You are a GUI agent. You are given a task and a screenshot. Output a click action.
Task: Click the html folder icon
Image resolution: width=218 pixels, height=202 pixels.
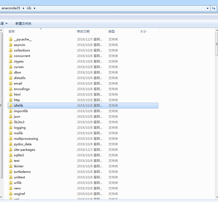11,94
